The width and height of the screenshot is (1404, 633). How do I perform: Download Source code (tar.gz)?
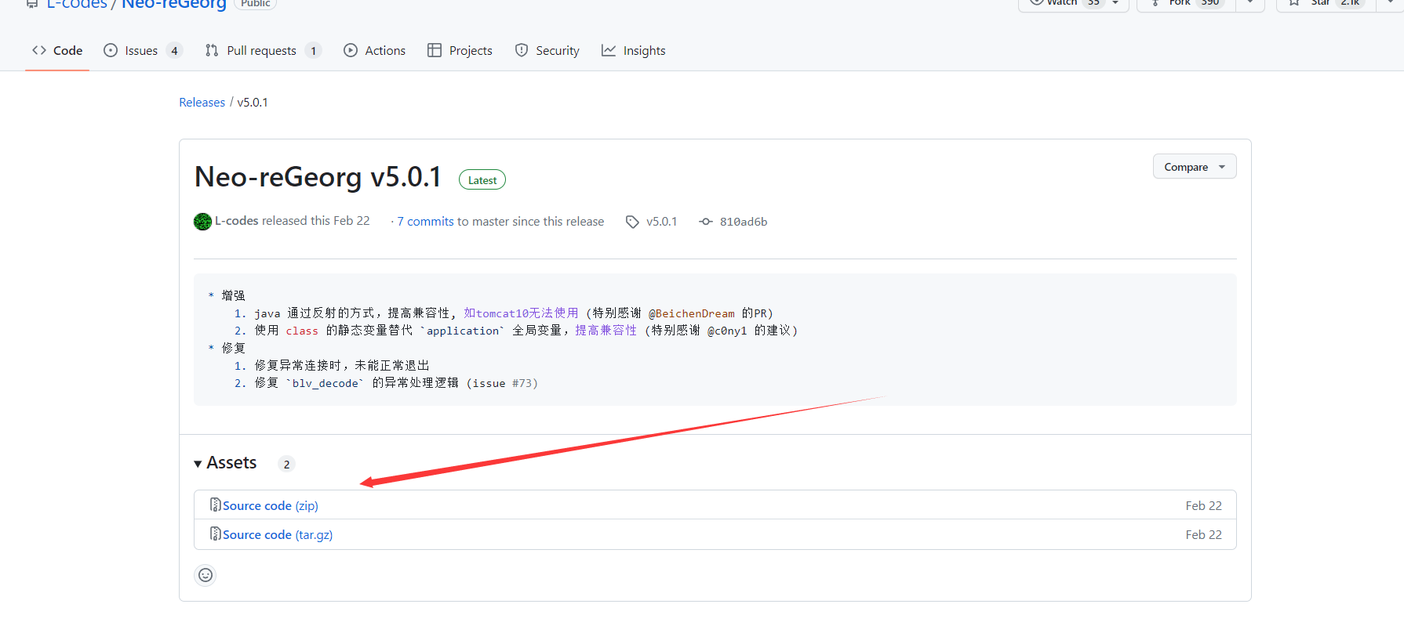pos(278,535)
